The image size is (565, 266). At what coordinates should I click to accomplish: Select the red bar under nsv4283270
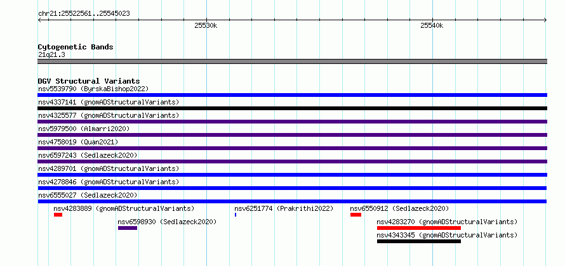pyautogui.click(x=419, y=228)
